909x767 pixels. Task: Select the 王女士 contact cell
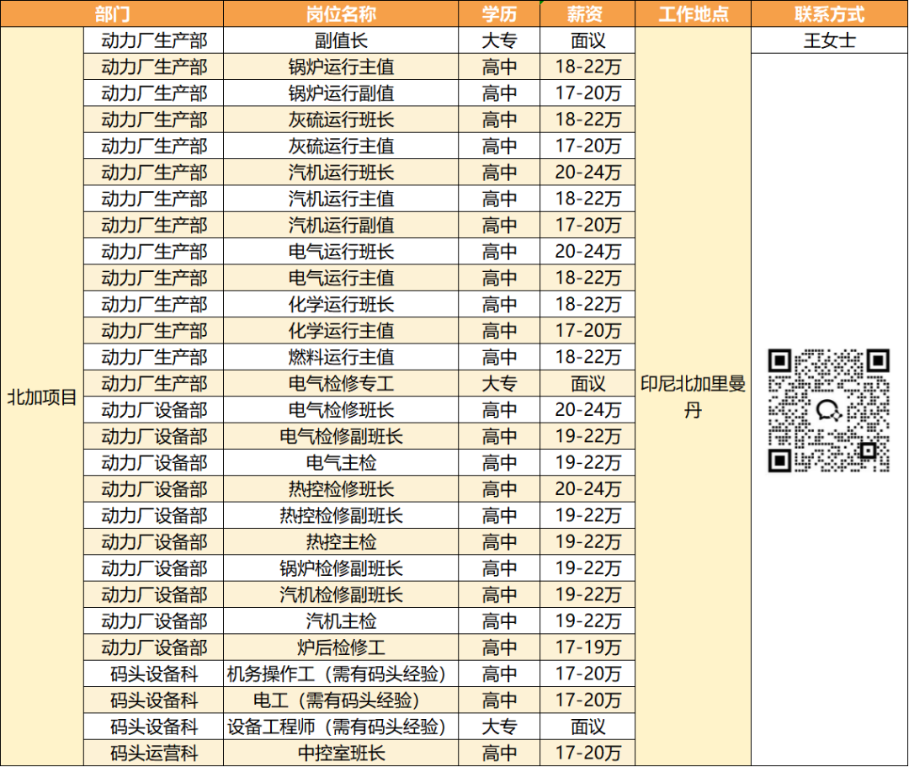(830, 40)
